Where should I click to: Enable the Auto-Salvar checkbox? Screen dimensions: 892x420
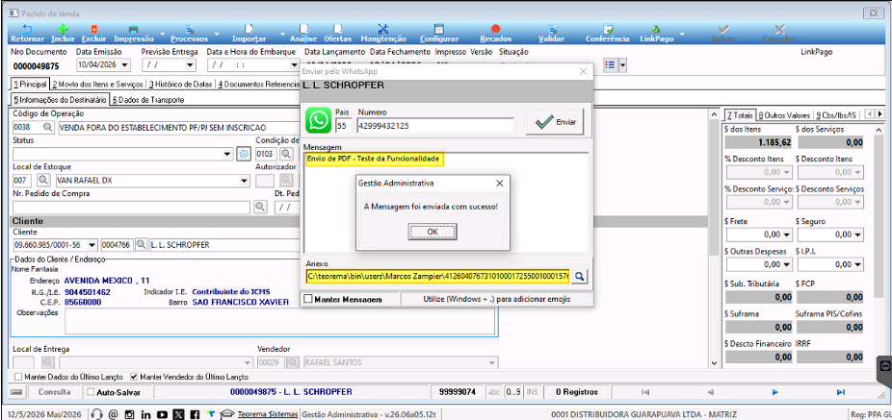coord(90,392)
